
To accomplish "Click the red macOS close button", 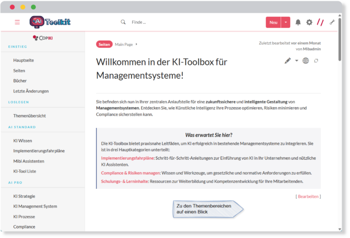I will [12, 7].
